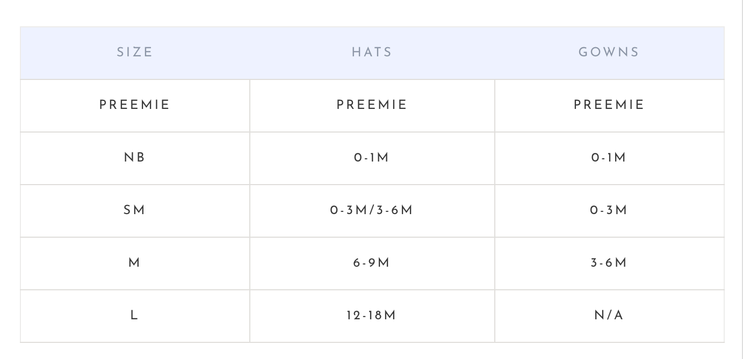Click the M size cell
The height and width of the screenshot is (359, 743).
click(x=135, y=263)
